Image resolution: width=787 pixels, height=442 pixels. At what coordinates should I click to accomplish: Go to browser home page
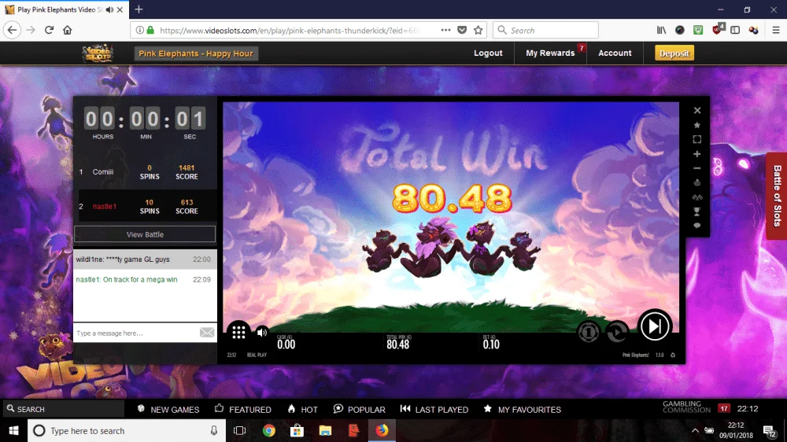(67, 30)
